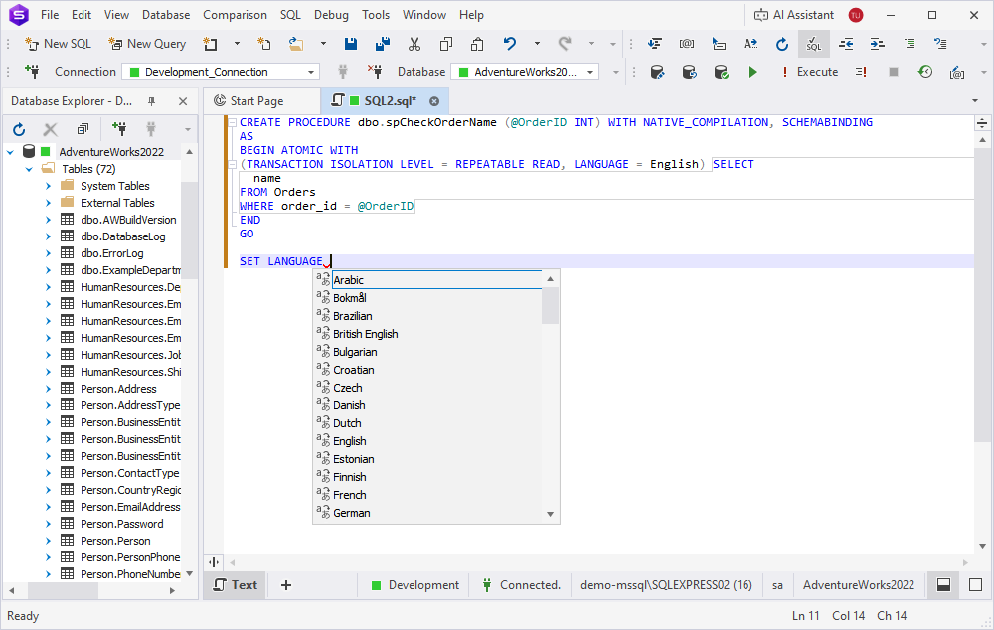Undo the last edit
The width and height of the screenshot is (994, 630).
point(508,44)
